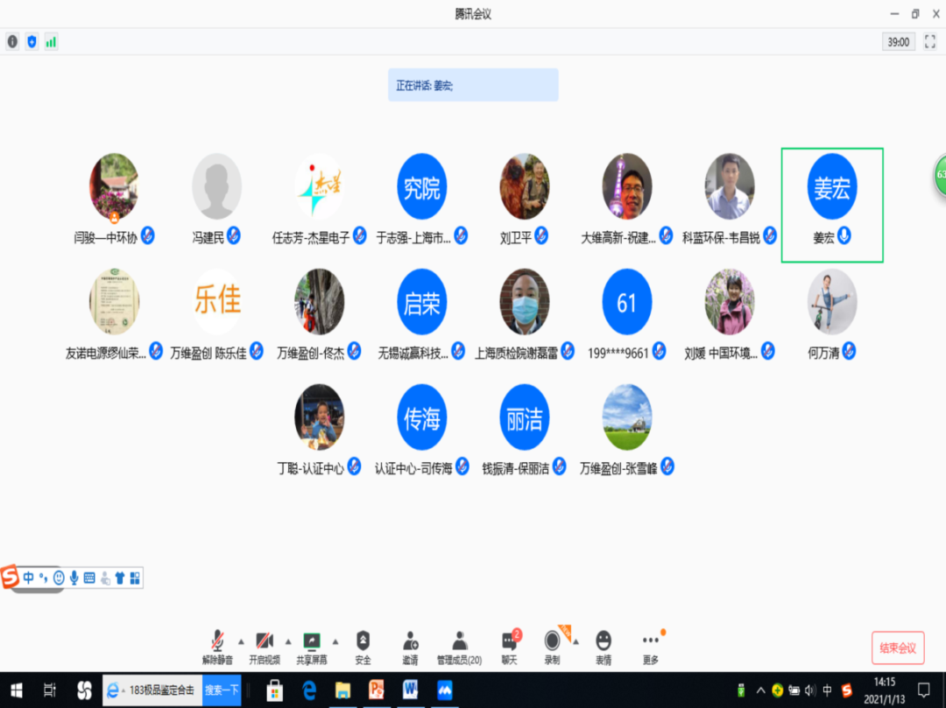This screenshot has width=946, height=708.
Task: Expand video options arrow beside 开启视频
Action: 288,641
